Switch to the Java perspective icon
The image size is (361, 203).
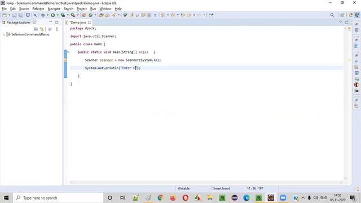coord(356,15)
